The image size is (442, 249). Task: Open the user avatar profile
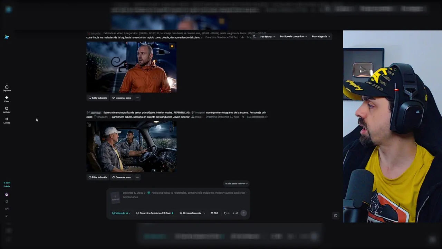coord(7,195)
